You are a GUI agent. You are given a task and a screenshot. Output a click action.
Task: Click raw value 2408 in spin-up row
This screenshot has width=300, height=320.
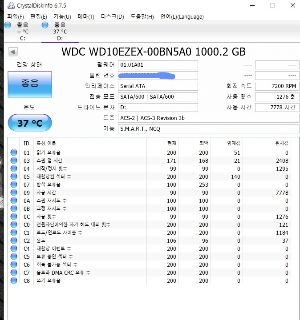point(282,160)
